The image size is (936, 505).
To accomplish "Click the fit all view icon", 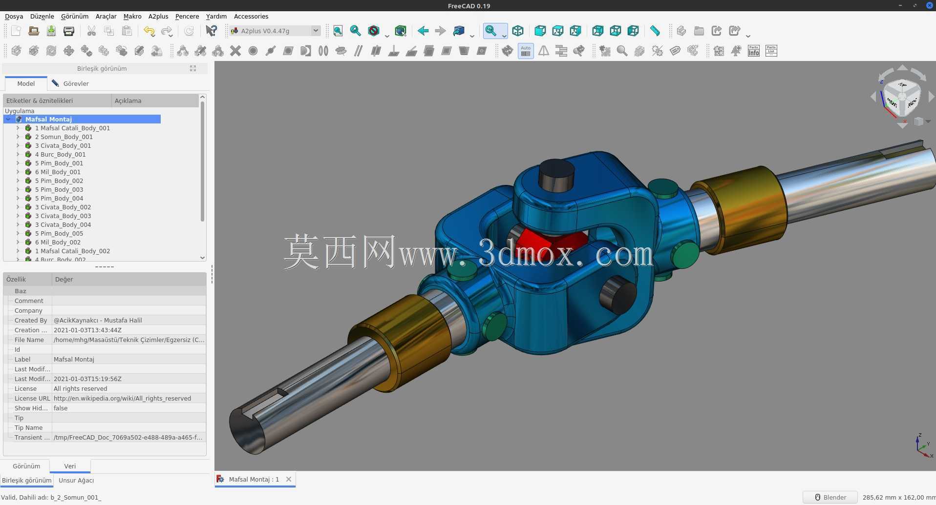I will coord(338,31).
